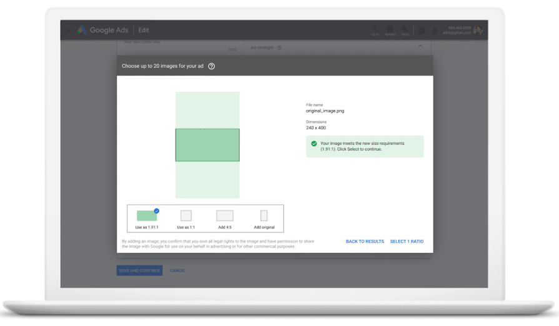This screenshot has height=326, width=559.
Task: Collapse the Ad strength panel chevron
Action: [x=420, y=46]
